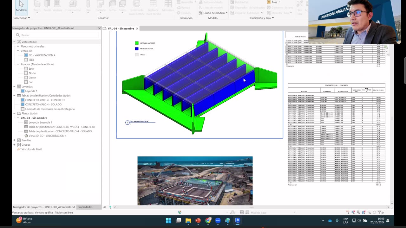The image size is (406, 228).
Task: Switch to the Propiedades tab
Action: click(x=85, y=207)
